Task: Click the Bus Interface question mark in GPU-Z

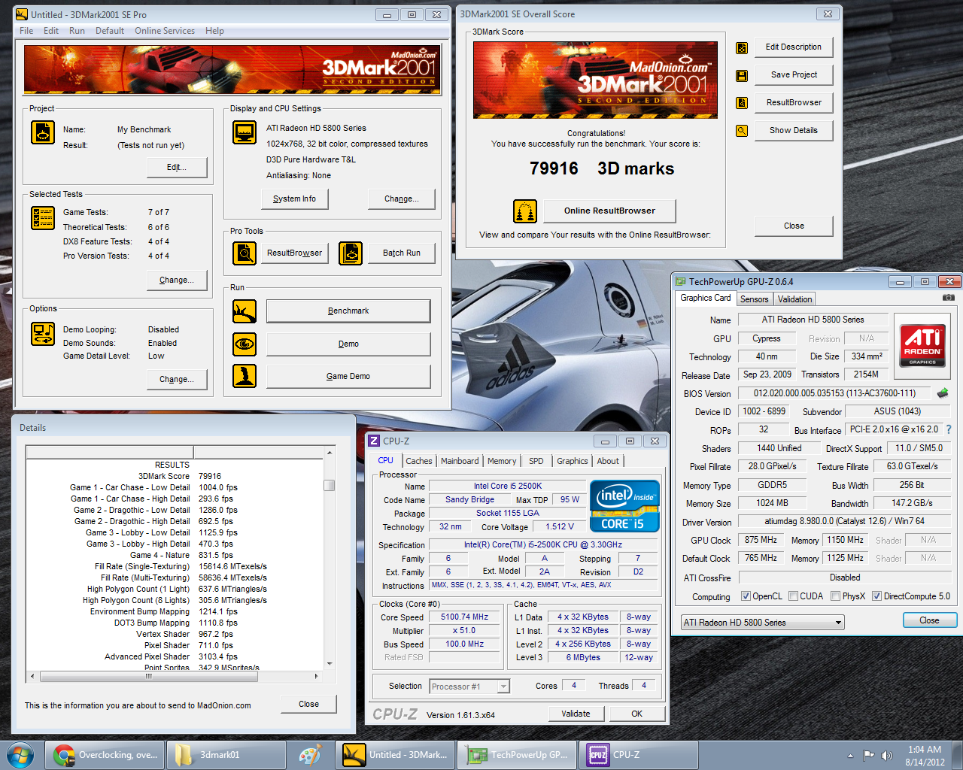Action: coord(949,430)
